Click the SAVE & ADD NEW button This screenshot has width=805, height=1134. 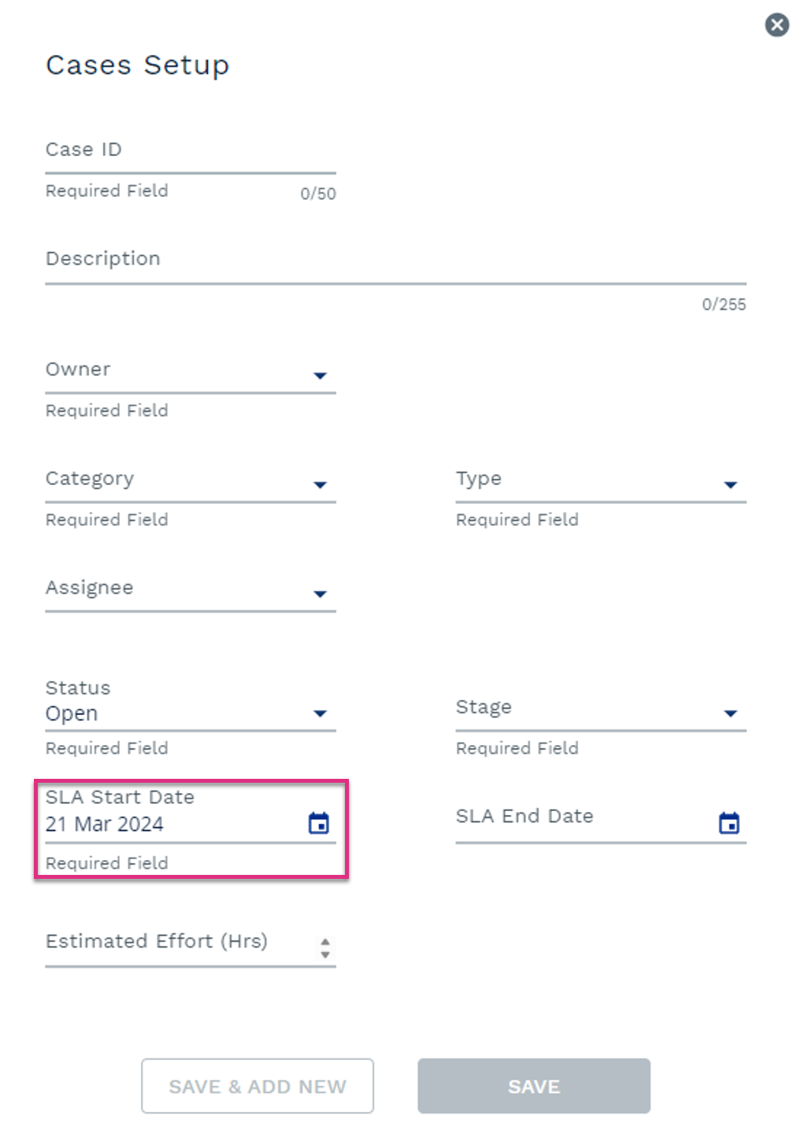(x=258, y=1086)
